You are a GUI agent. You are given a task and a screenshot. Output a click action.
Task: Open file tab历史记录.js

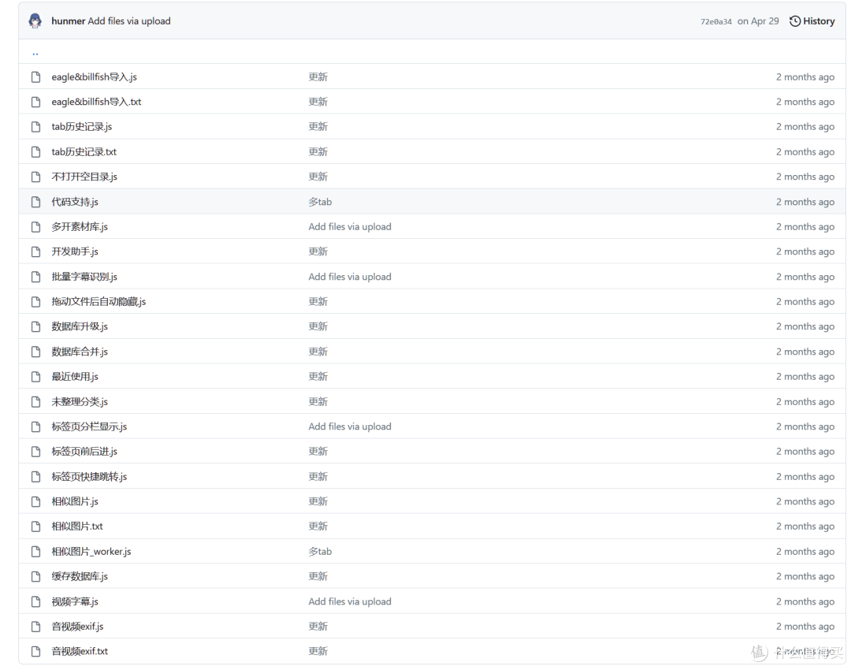coord(81,127)
